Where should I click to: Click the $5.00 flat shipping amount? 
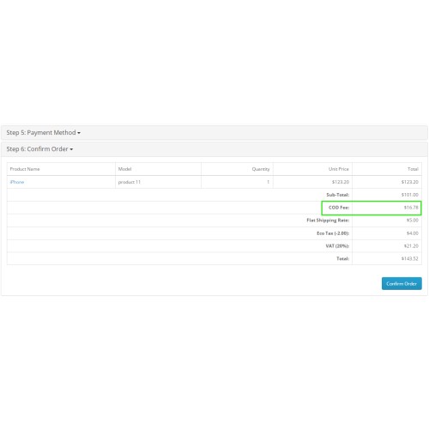tap(413, 221)
